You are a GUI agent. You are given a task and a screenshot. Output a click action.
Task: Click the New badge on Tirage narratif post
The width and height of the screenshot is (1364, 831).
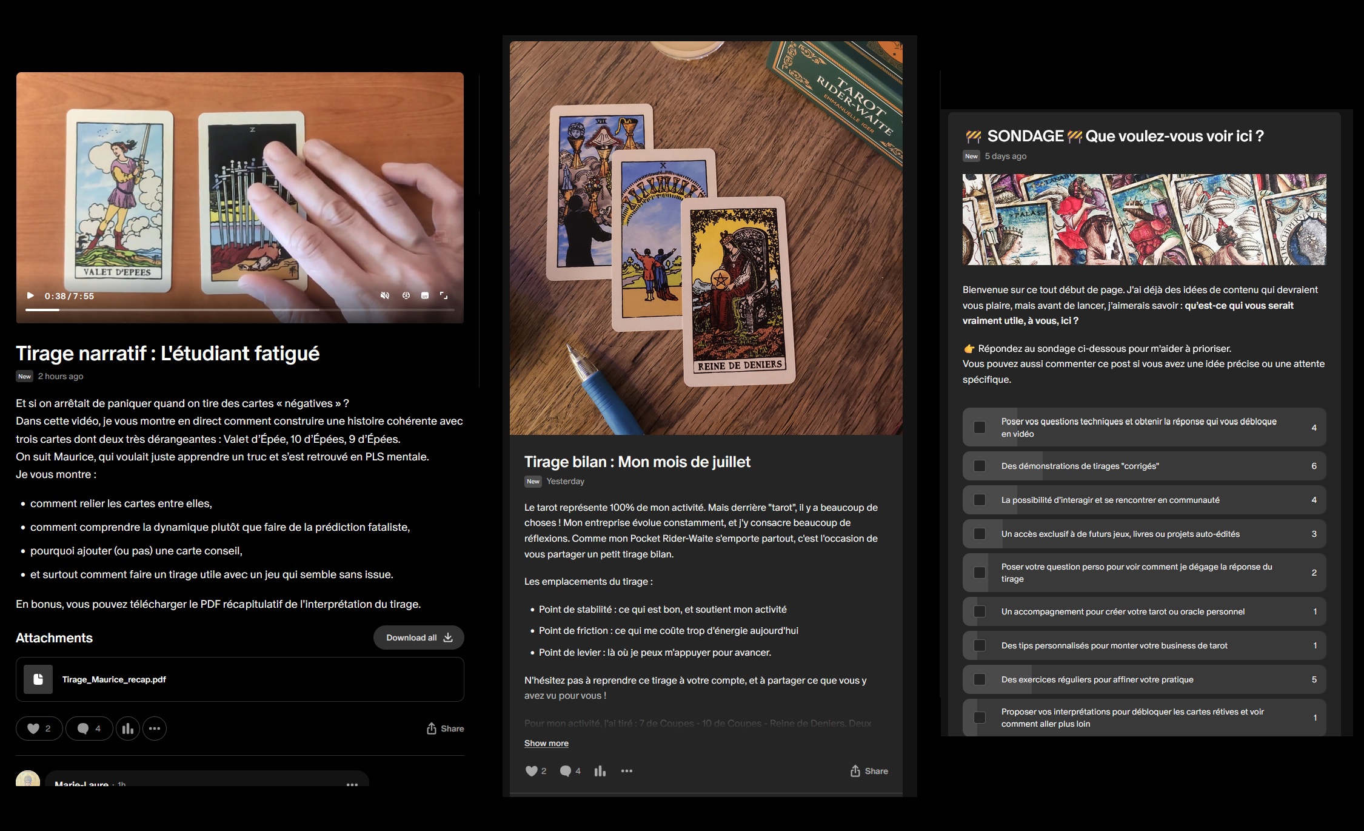(24, 376)
